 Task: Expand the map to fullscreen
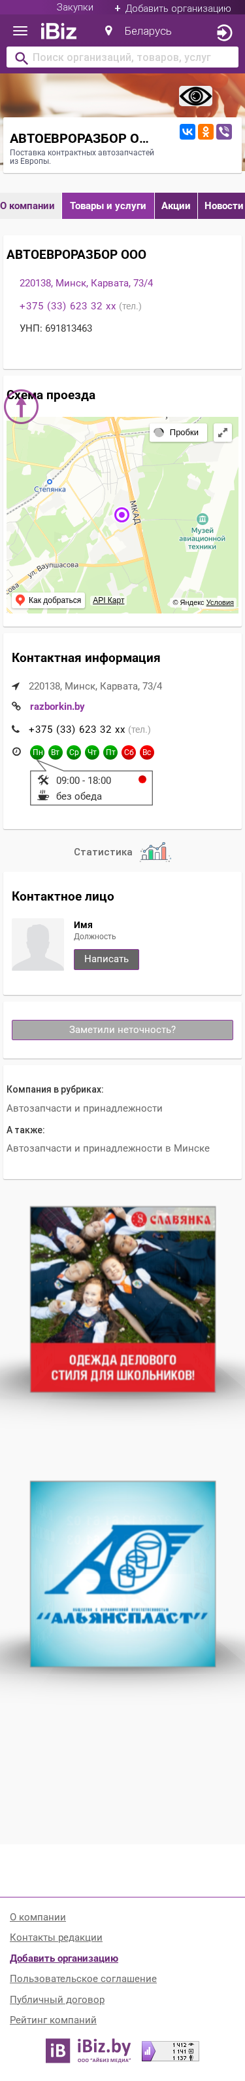tap(222, 432)
